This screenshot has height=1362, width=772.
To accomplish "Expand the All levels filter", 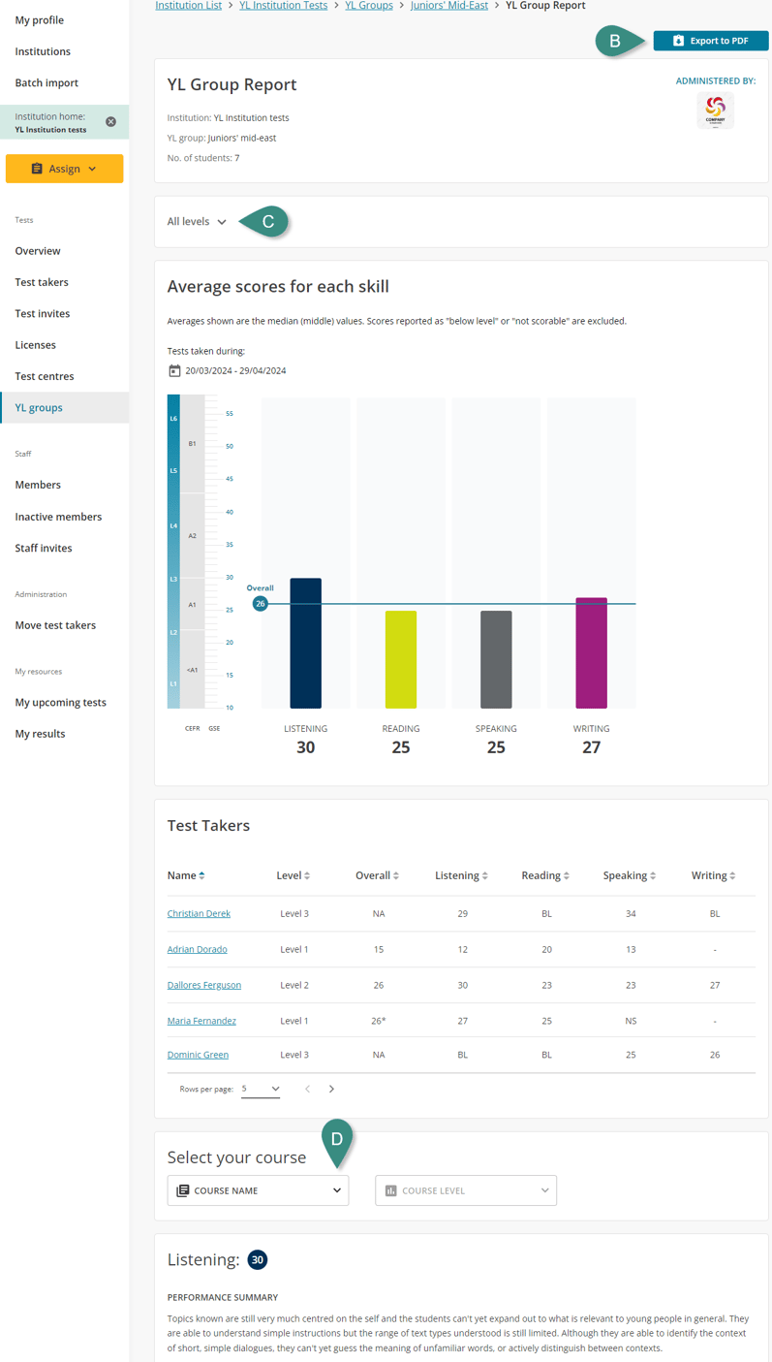I will [197, 222].
